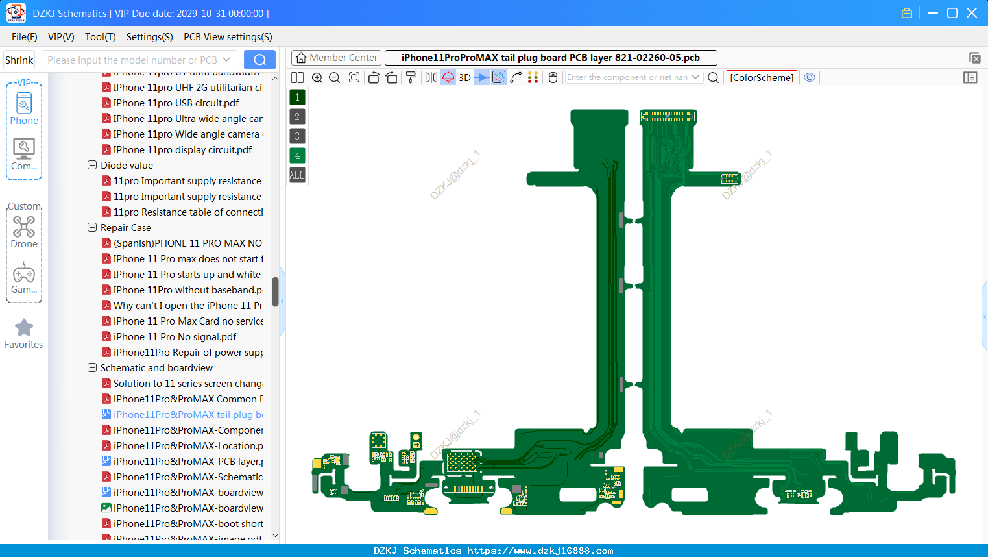Toggle the eye visibility icon
The width and height of the screenshot is (988, 557).
810,77
